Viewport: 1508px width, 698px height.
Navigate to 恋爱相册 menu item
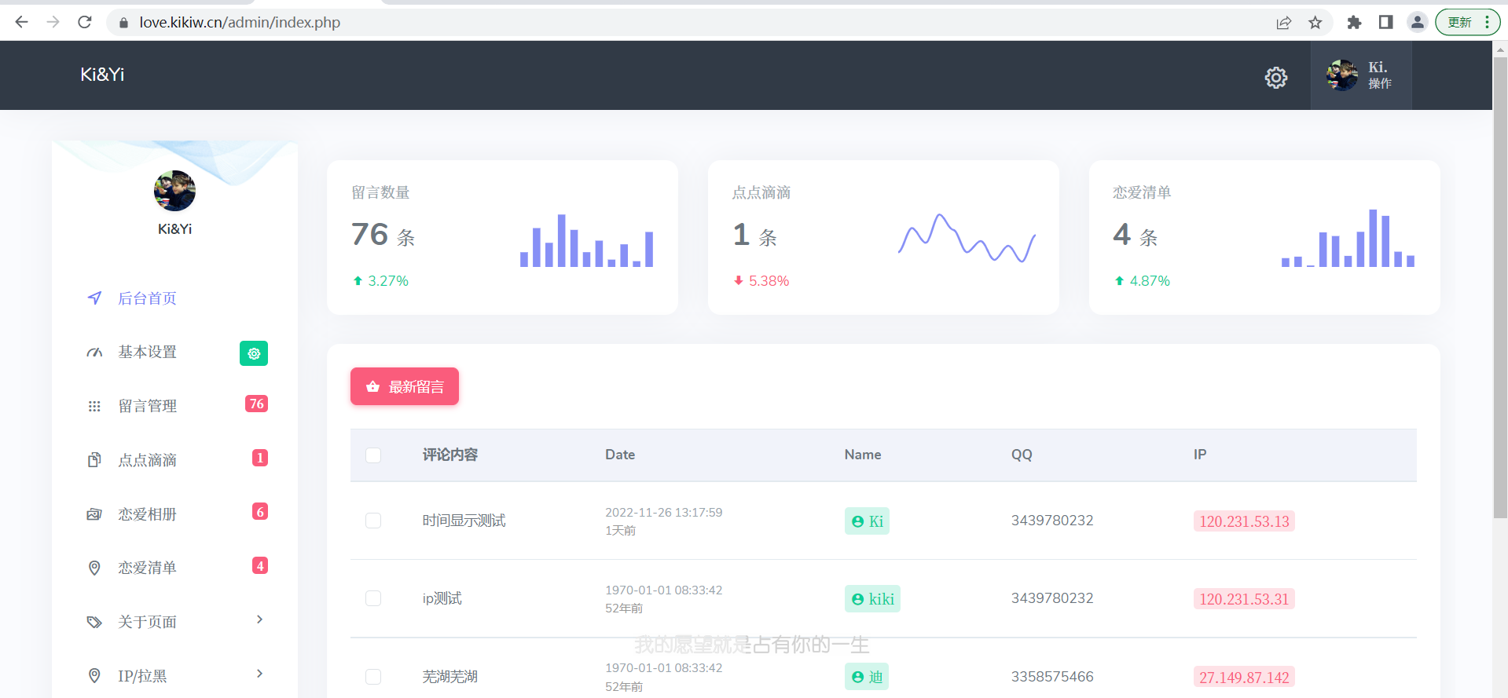148,514
